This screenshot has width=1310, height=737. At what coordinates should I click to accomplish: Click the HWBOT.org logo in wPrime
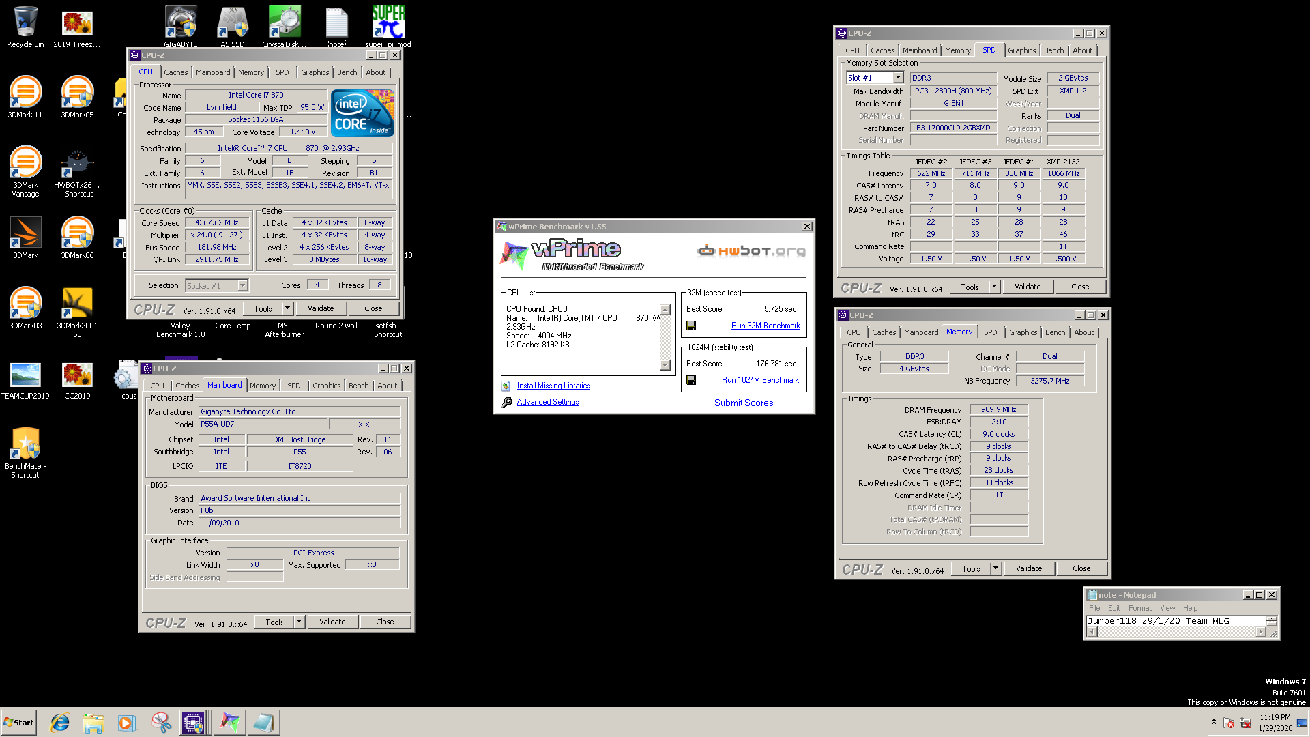751,251
